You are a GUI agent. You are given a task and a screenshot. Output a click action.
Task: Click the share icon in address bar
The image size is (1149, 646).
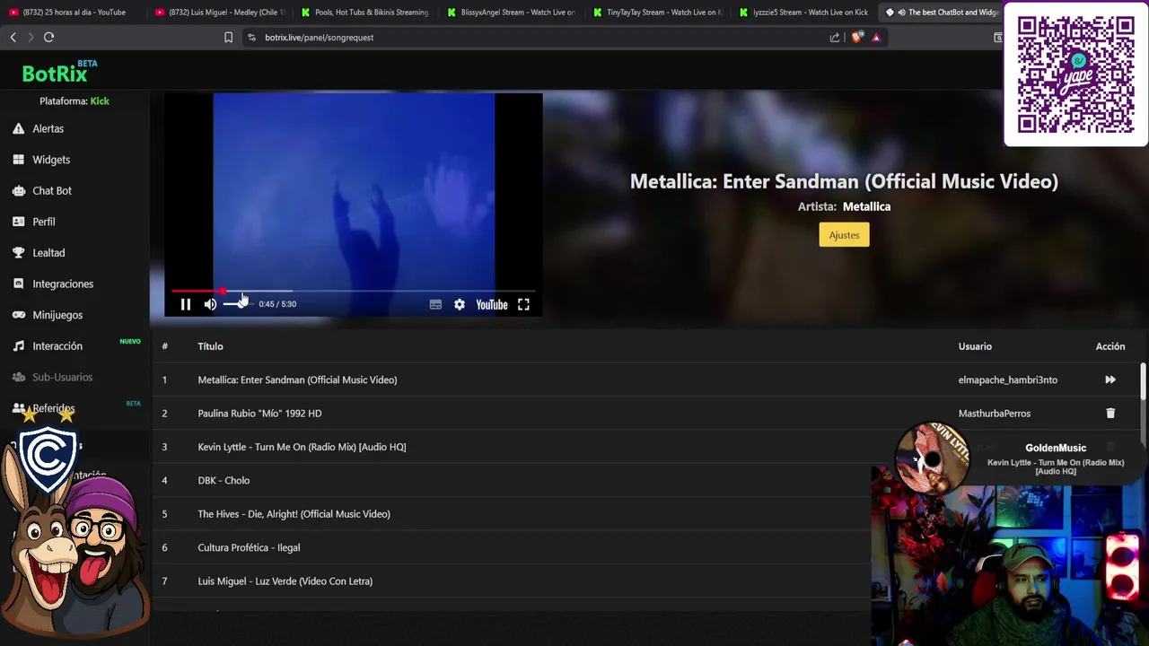click(x=835, y=37)
